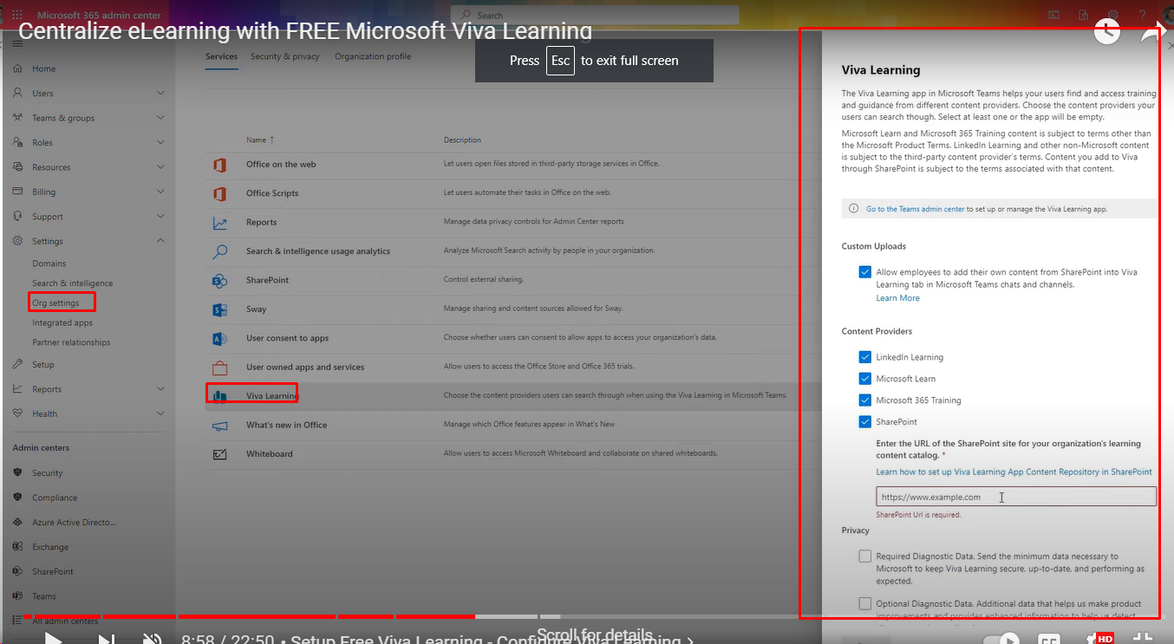The image size is (1174, 644).
Task: Uncheck the LinkedIn Learning checkbox
Action: (x=864, y=357)
